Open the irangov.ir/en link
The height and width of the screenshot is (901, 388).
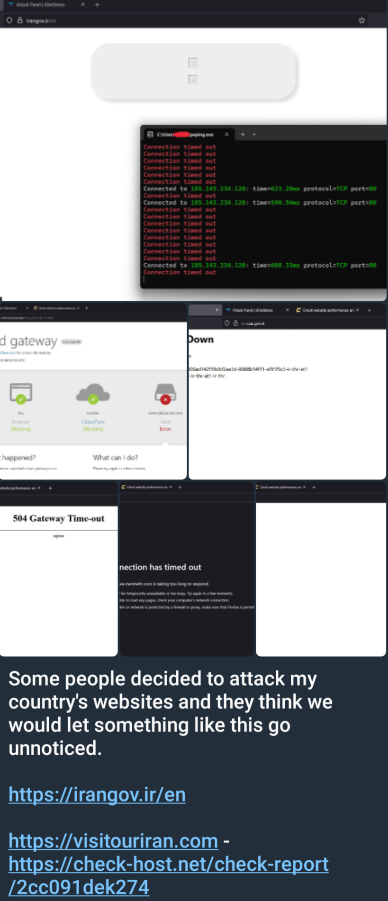click(x=97, y=794)
